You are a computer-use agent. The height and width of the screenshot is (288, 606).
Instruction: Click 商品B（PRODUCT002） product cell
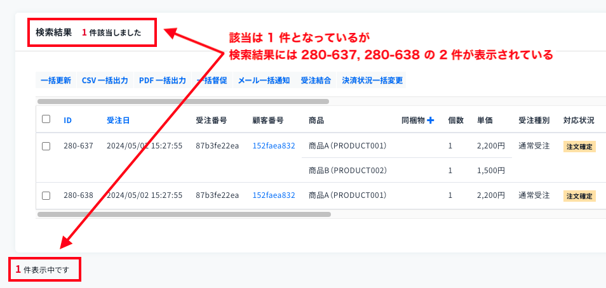pos(348,170)
